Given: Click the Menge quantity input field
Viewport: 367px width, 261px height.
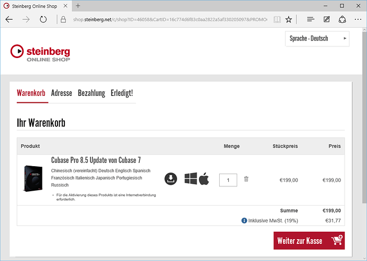Looking at the screenshot, I should click(x=228, y=180).
